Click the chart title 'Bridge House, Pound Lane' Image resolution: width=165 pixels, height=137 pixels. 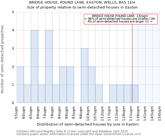(82, 2)
